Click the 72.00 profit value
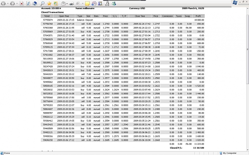This screenshot has height=155, width=249. click(201, 47)
